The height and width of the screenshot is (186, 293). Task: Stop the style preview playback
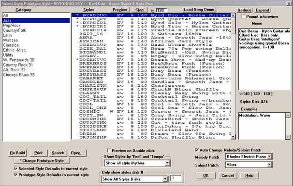(139, 10)
